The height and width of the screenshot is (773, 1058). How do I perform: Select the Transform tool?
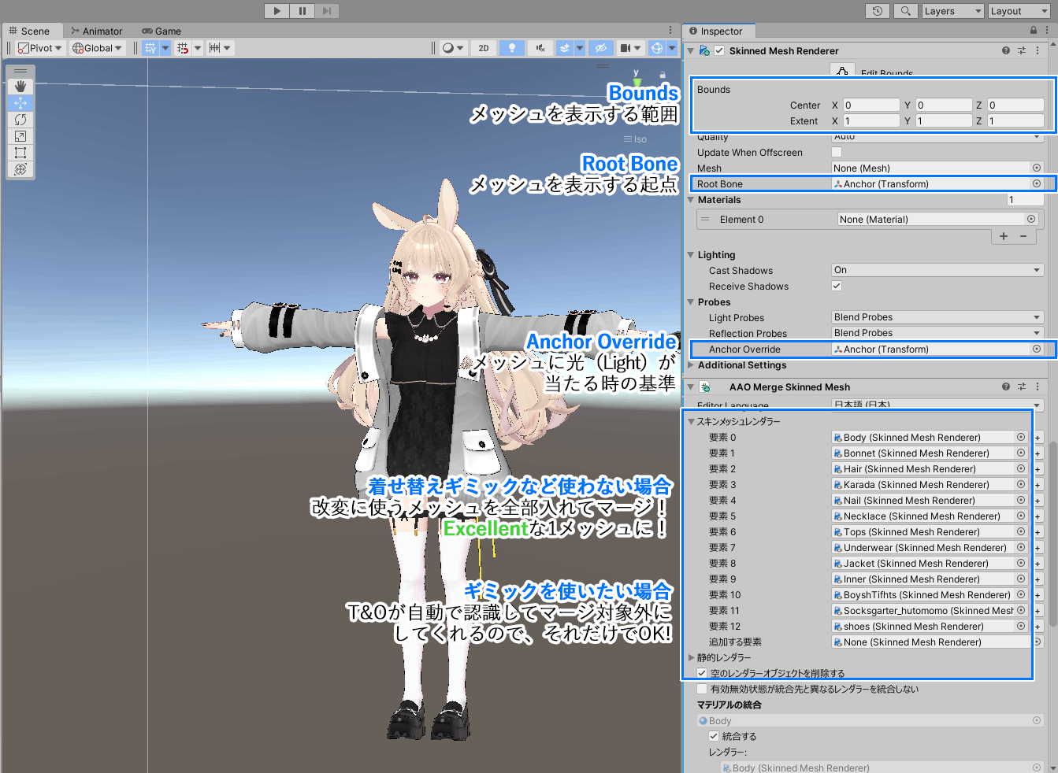pyautogui.click(x=20, y=169)
